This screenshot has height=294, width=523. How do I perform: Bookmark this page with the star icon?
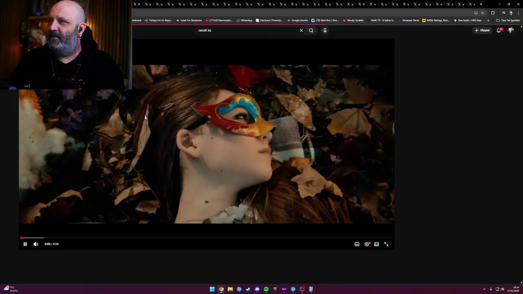coord(482,13)
